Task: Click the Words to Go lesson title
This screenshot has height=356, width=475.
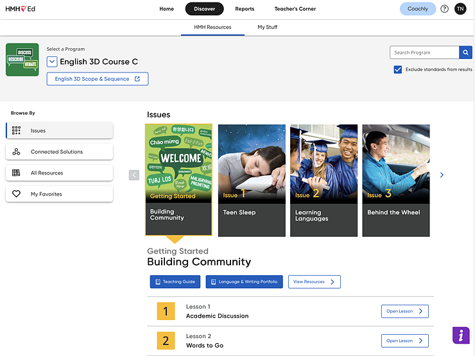Action: coord(205,345)
